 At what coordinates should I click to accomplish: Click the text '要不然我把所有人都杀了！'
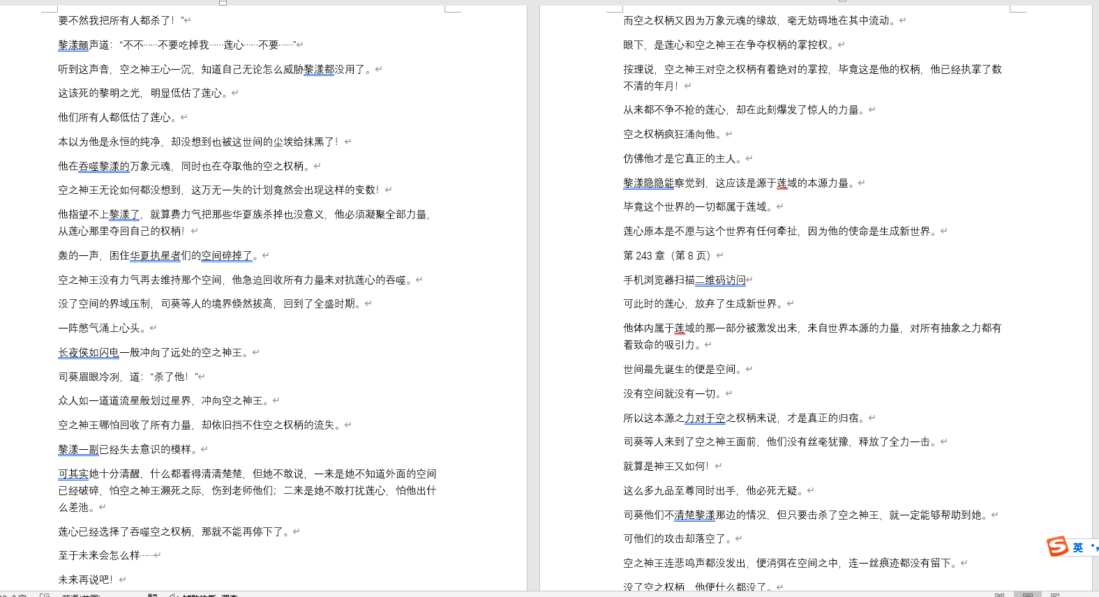pos(118,20)
